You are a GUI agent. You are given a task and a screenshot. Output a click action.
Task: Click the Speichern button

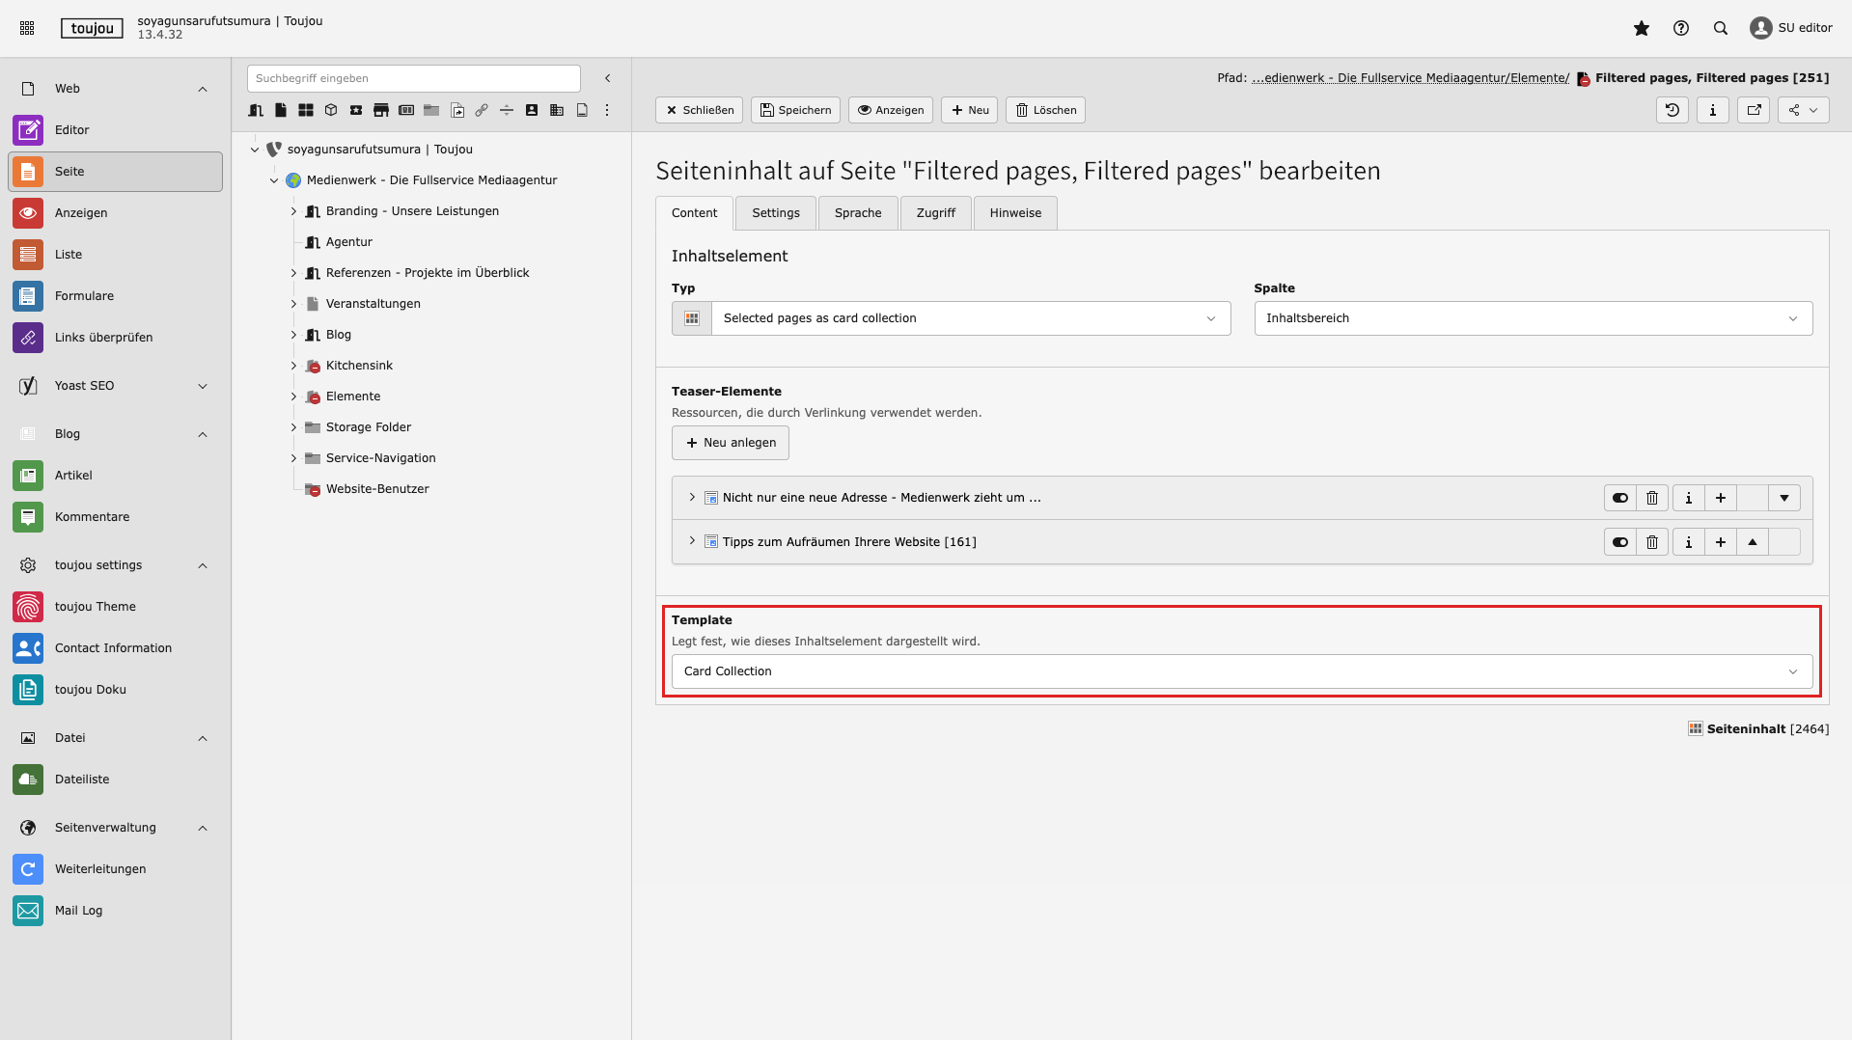click(x=795, y=110)
